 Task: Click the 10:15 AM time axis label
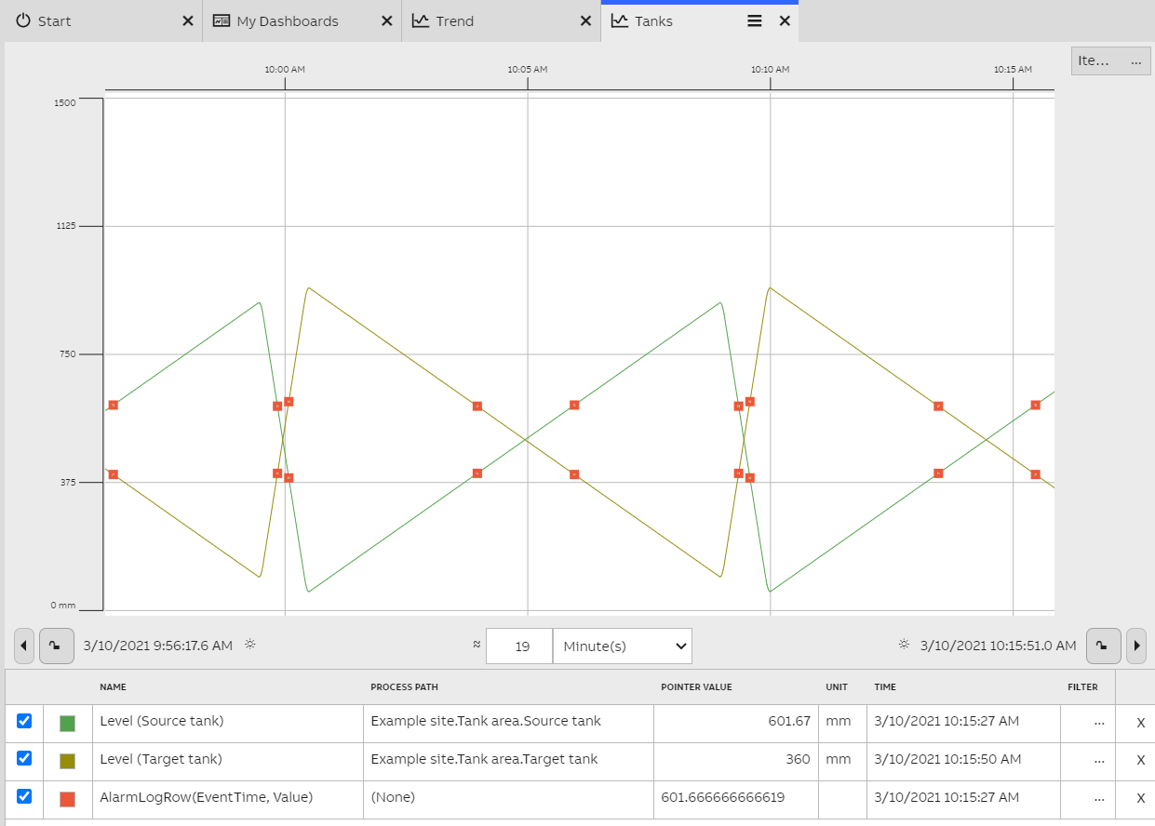(x=1013, y=69)
